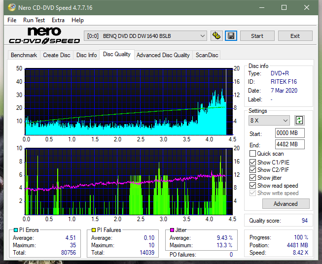The width and height of the screenshot is (322, 264).
Task: Click PI Errors average value 4.51
Action: click(71, 238)
